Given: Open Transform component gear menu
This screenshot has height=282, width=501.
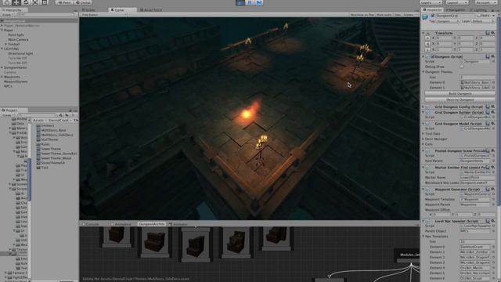Looking at the screenshot, I should tap(493, 33).
